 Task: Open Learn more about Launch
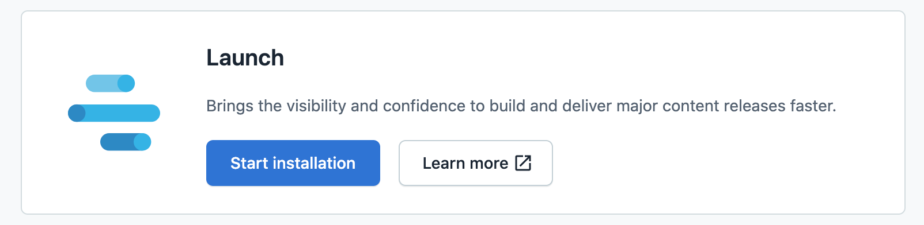pyautogui.click(x=476, y=163)
